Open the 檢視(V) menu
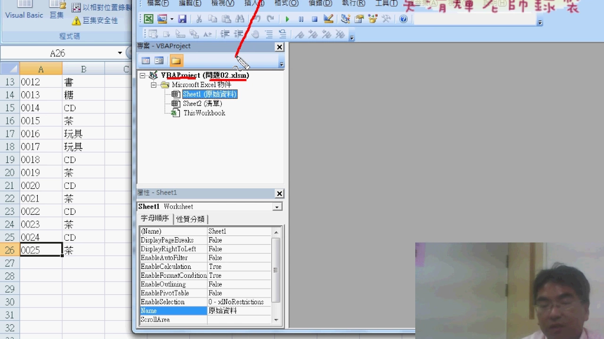 [223, 3]
